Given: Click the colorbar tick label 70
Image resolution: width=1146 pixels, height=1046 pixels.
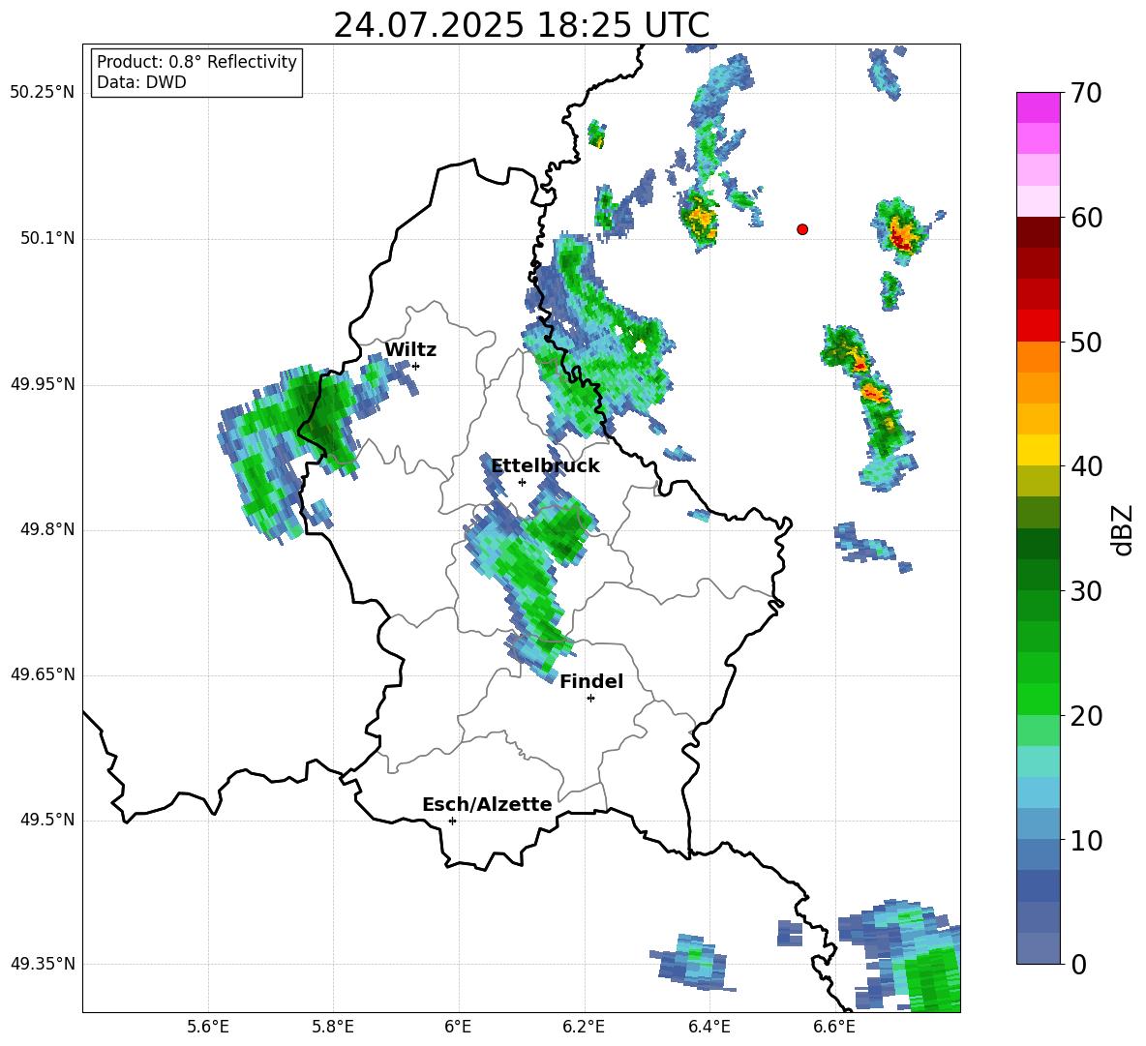Looking at the screenshot, I should [1087, 93].
